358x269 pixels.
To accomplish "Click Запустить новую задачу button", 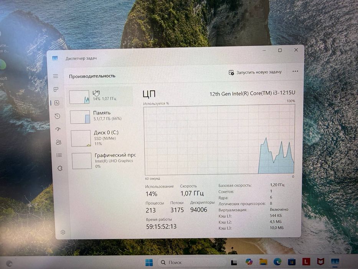I will point(255,72).
